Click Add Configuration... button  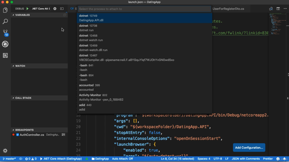[x=249, y=148]
